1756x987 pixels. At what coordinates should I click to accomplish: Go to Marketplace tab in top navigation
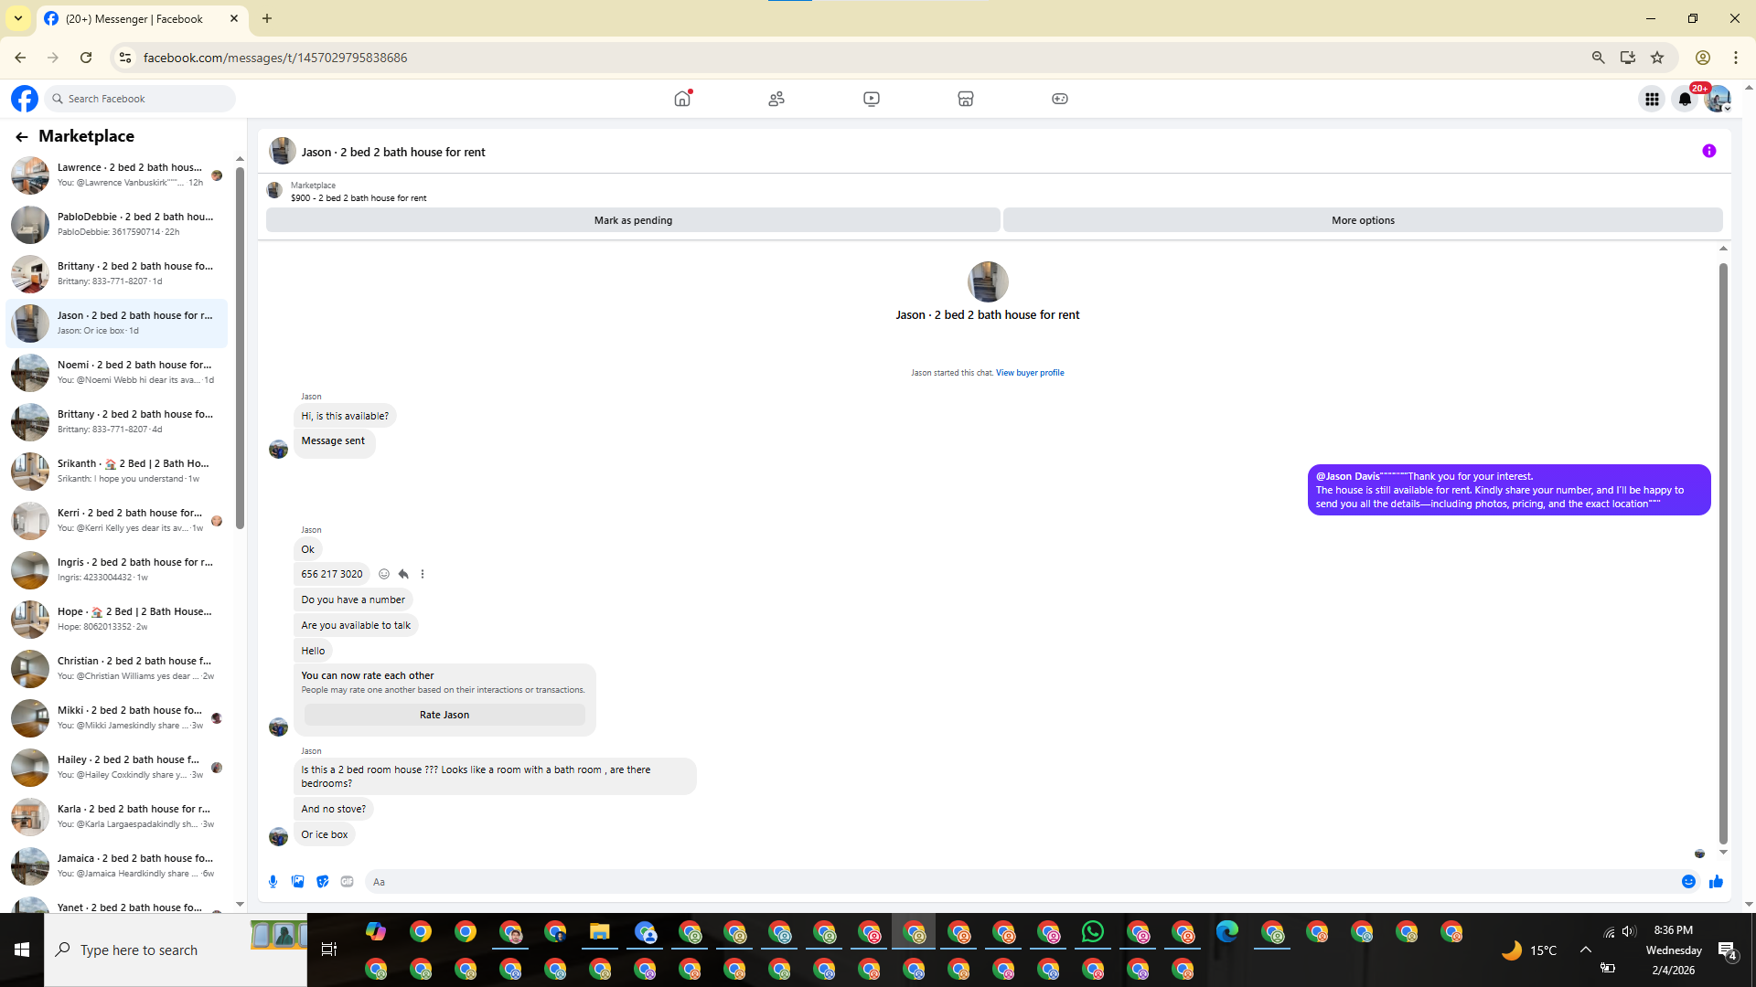point(965,99)
